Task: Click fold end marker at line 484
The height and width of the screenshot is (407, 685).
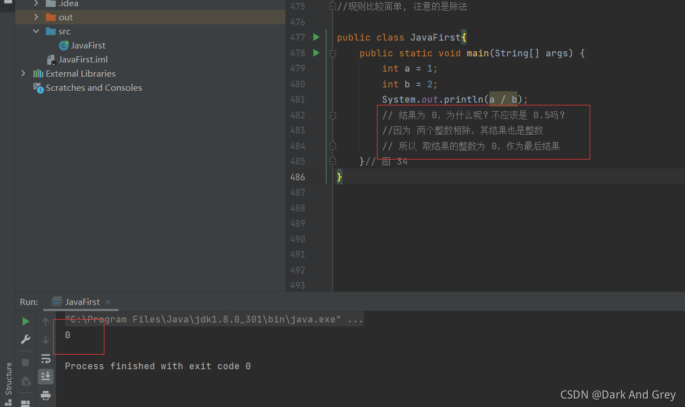Action: tap(333, 146)
